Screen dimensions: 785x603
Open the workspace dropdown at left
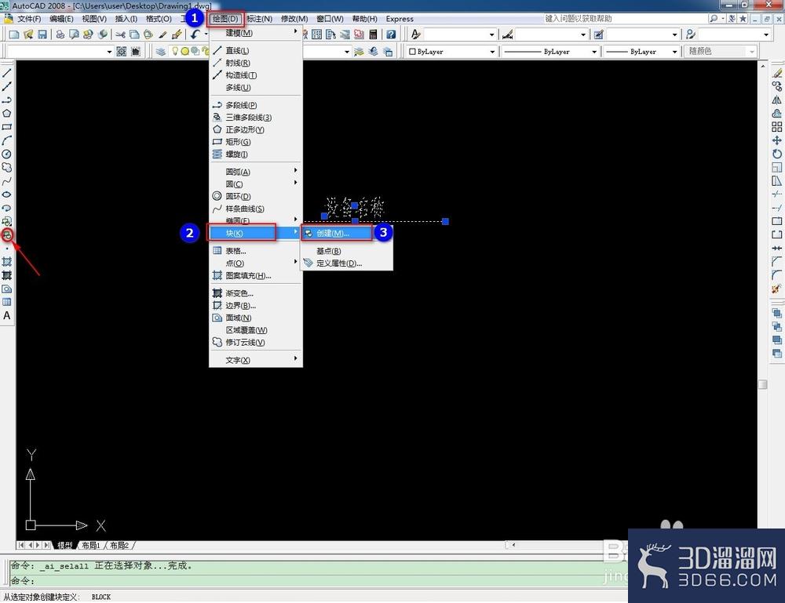pyautogui.click(x=60, y=52)
